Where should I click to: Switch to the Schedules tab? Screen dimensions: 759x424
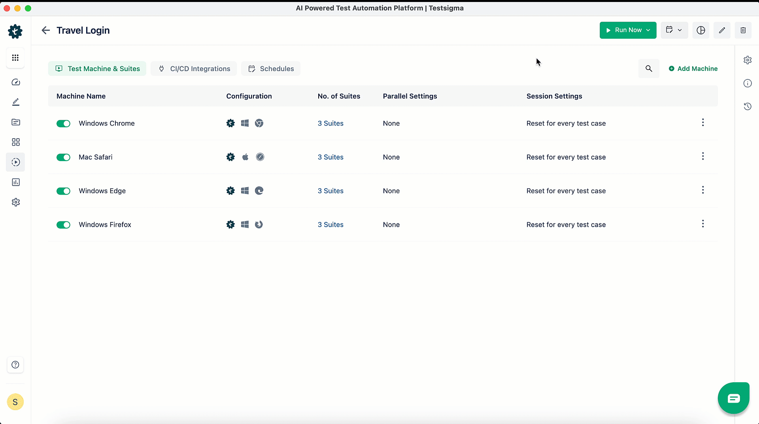pyautogui.click(x=271, y=69)
